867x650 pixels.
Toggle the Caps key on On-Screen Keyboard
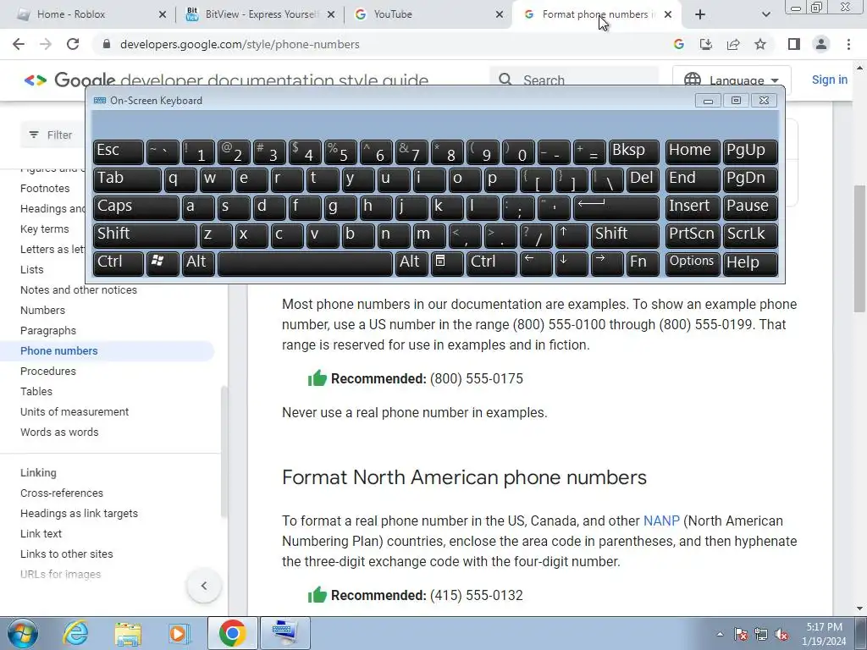[136, 207]
